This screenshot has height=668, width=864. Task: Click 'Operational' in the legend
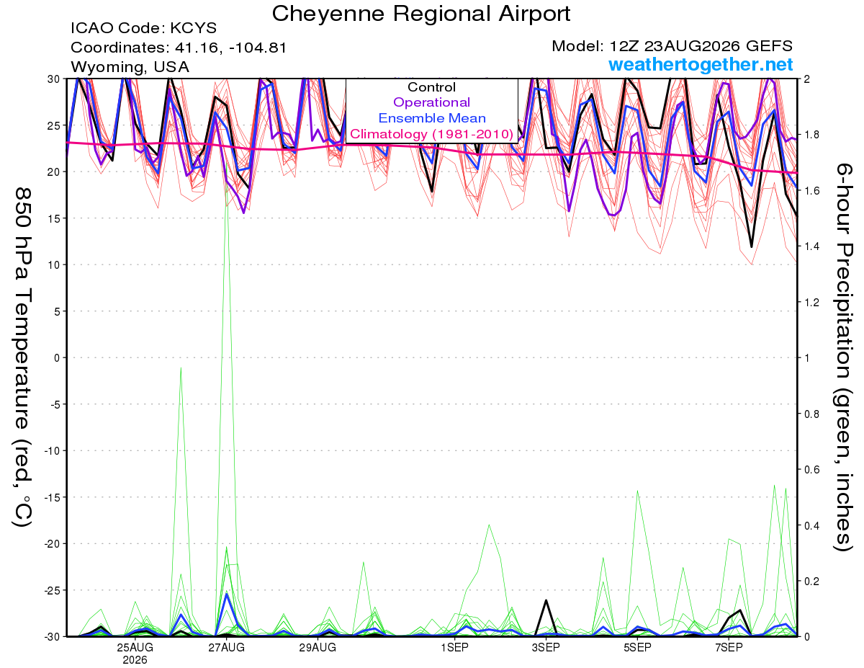click(x=432, y=102)
